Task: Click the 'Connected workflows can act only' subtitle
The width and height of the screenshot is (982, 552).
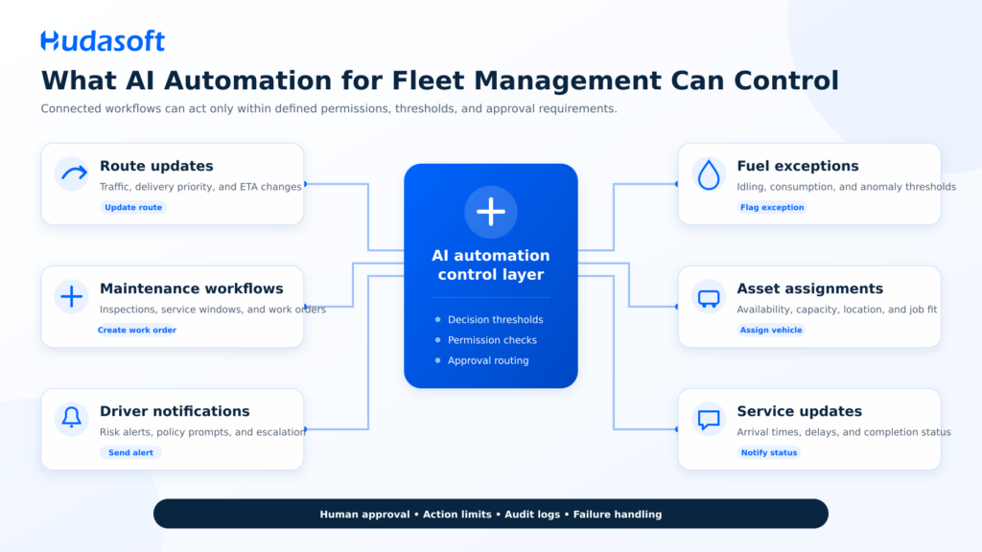Action: pyautogui.click(x=329, y=109)
